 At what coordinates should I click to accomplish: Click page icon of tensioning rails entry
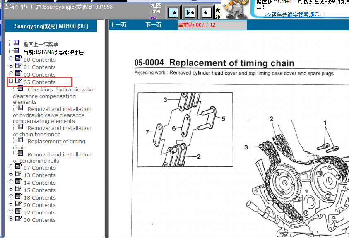pos(20,153)
